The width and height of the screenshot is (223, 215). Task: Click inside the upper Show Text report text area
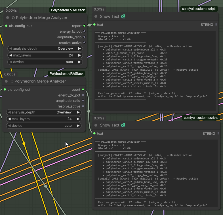pos(155,71)
